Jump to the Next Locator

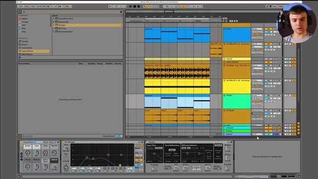click(227, 21)
